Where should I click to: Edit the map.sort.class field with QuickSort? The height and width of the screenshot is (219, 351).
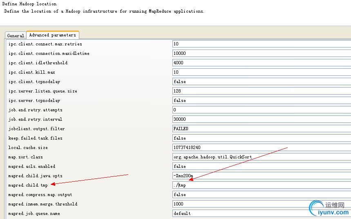coord(262,157)
